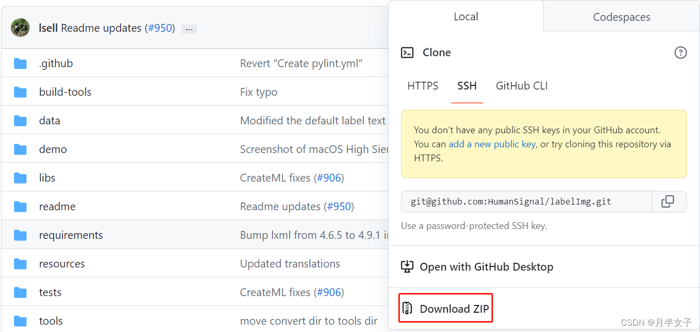Click the lsell author name
The height and width of the screenshot is (332, 700).
point(48,28)
